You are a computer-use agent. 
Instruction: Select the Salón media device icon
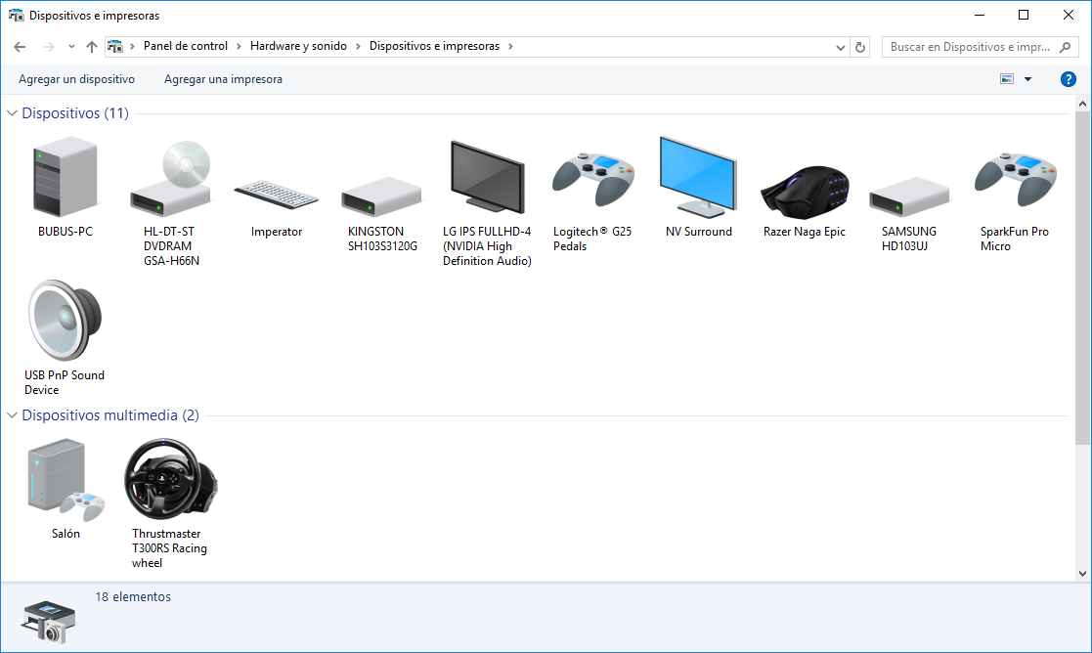(x=66, y=480)
